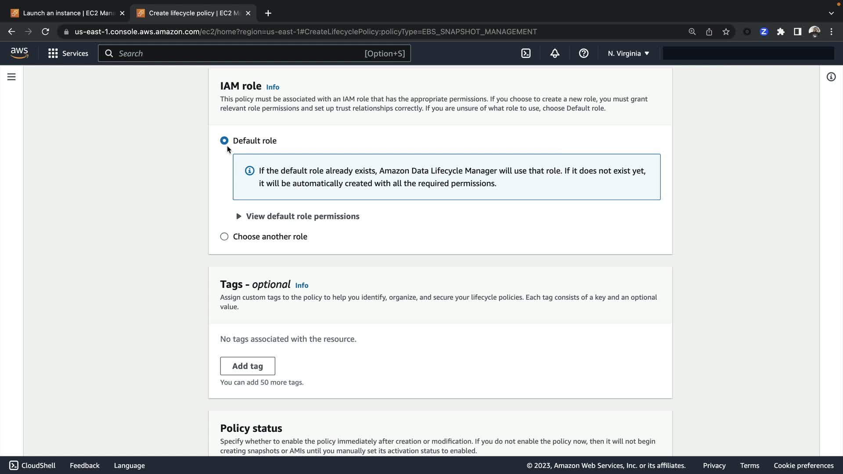Click the Add tag button
This screenshot has height=474, width=843.
[248, 366]
